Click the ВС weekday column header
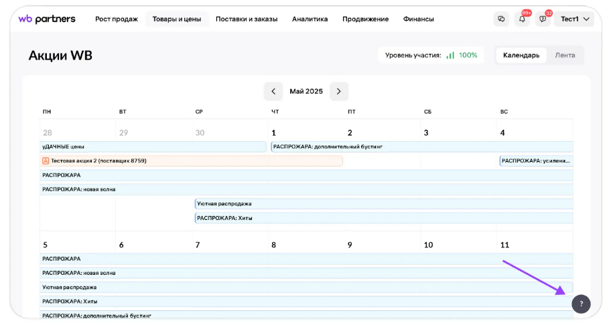Viewport: 611px width, 325px height. point(504,112)
